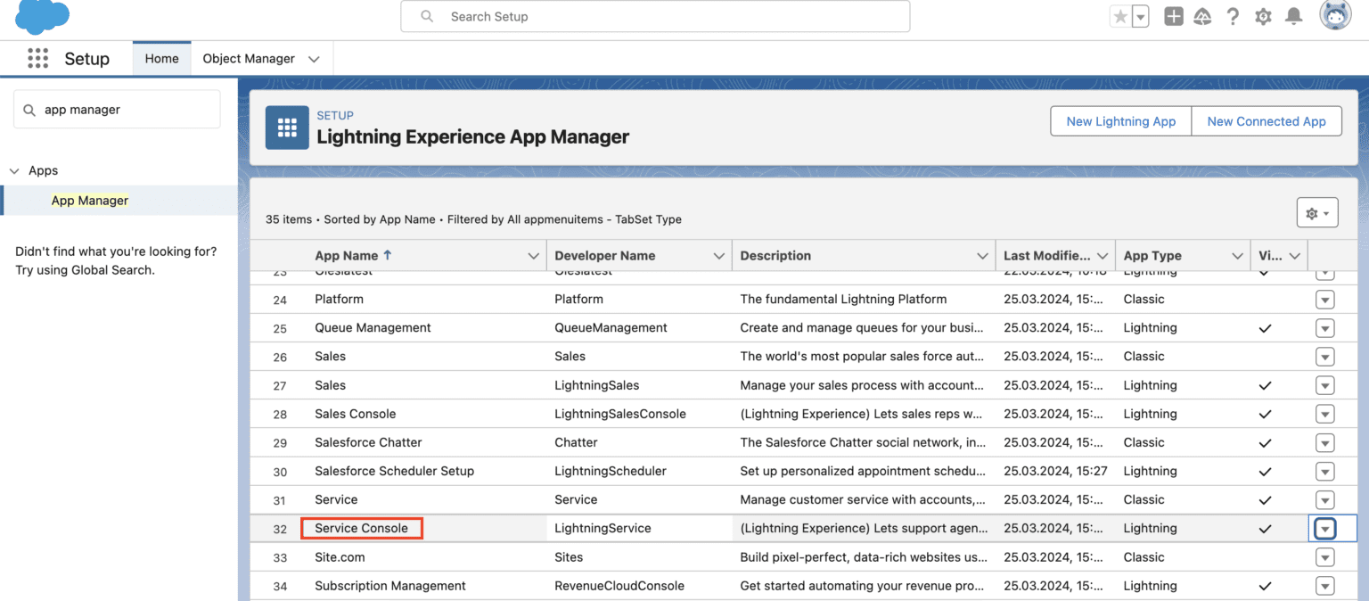This screenshot has width=1369, height=601.
Task: Collapse the Apps section in the sidebar
Action: point(14,170)
